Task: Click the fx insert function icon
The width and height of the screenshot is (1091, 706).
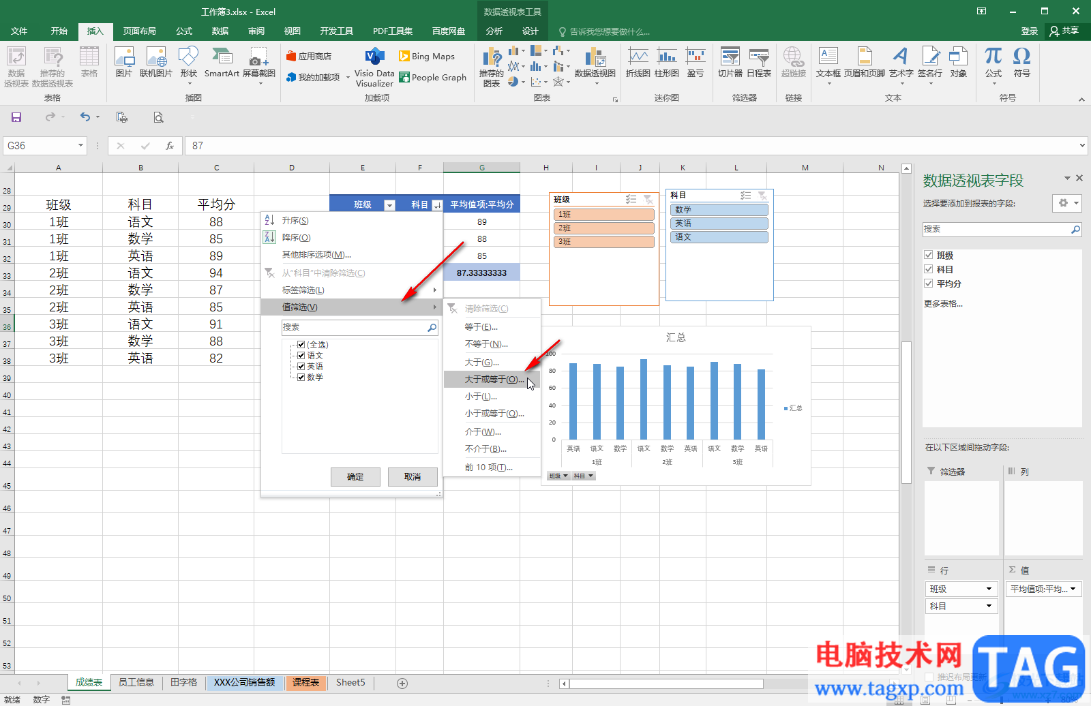Action: pyautogui.click(x=170, y=146)
